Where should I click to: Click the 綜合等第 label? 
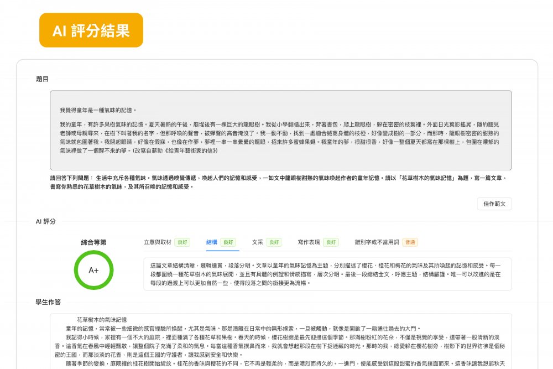point(93,242)
